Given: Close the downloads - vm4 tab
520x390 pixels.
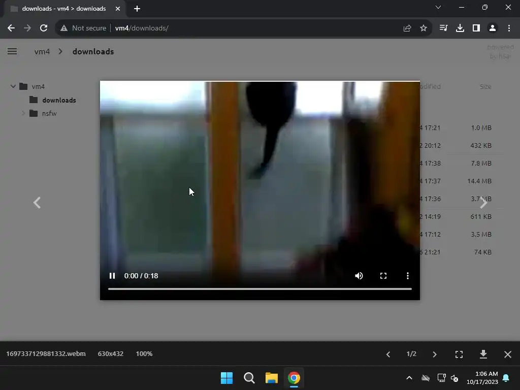Looking at the screenshot, I should (x=118, y=9).
